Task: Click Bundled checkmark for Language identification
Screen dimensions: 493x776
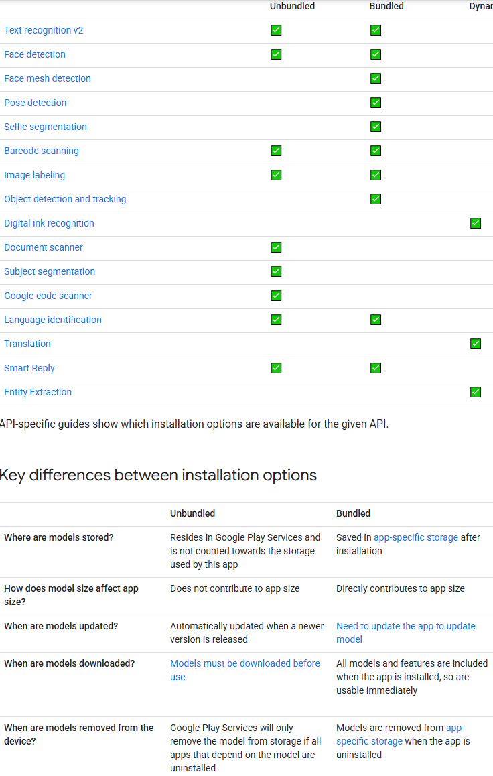Action: [376, 320]
